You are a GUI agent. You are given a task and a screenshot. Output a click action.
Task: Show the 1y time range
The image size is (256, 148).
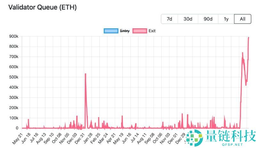click(226, 19)
